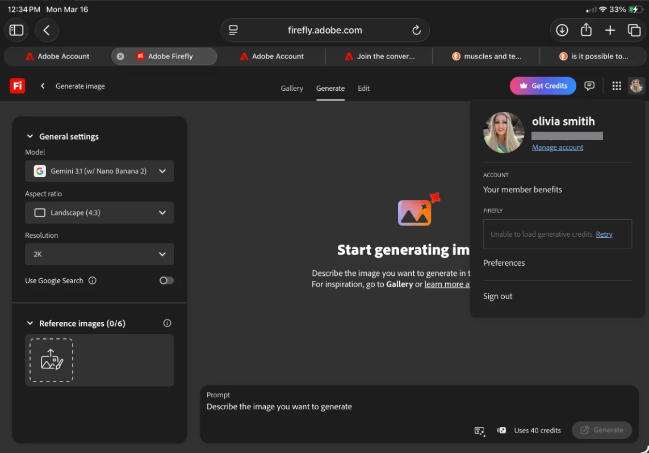Open the Model dropdown showing Gemini 3.1

point(99,171)
